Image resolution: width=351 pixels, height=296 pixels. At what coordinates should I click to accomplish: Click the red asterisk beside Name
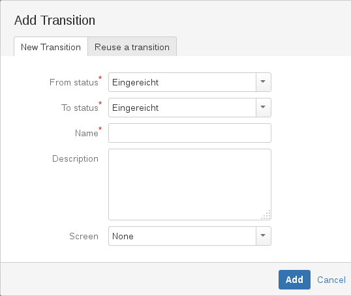click(x=100, y=128)
